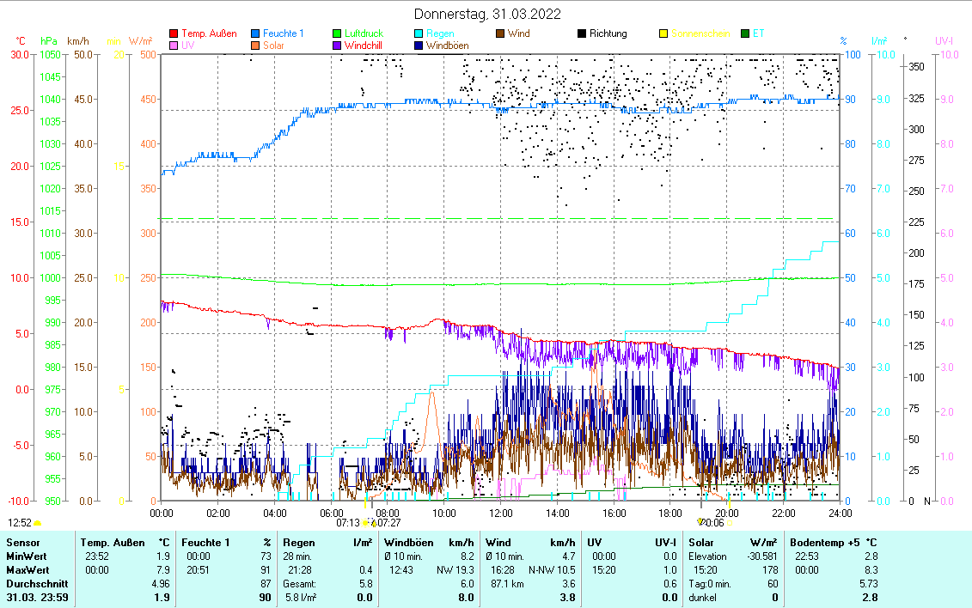Click the brown Wind legend swatch
Screen dimensions: 972x608
(500, 33)
